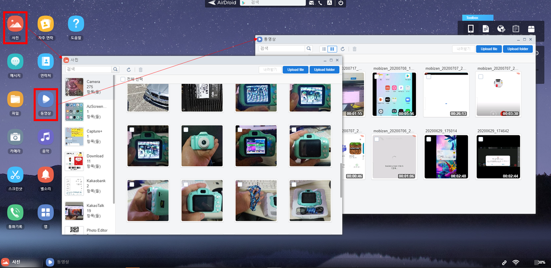Select the Download album
The height and width of the screenshot is (268, 551).
pos(88,161)
